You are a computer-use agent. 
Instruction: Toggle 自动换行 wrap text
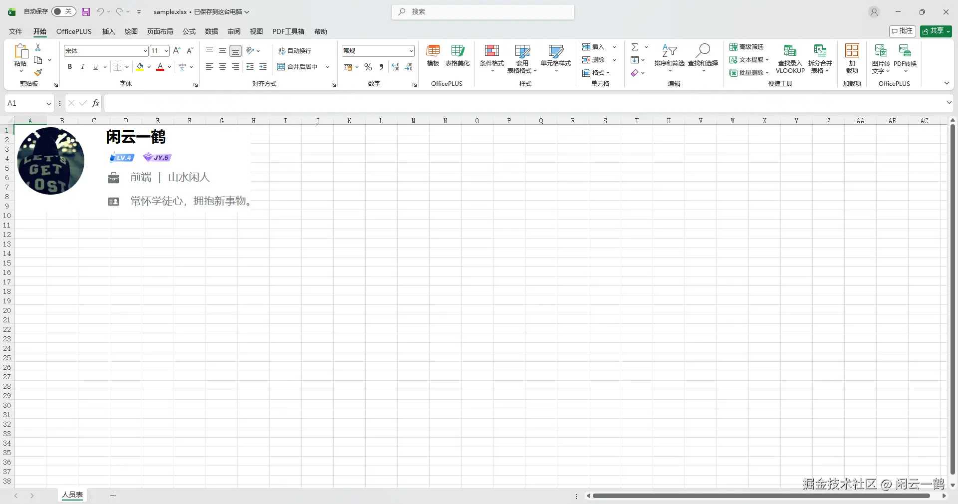[294, 51]
